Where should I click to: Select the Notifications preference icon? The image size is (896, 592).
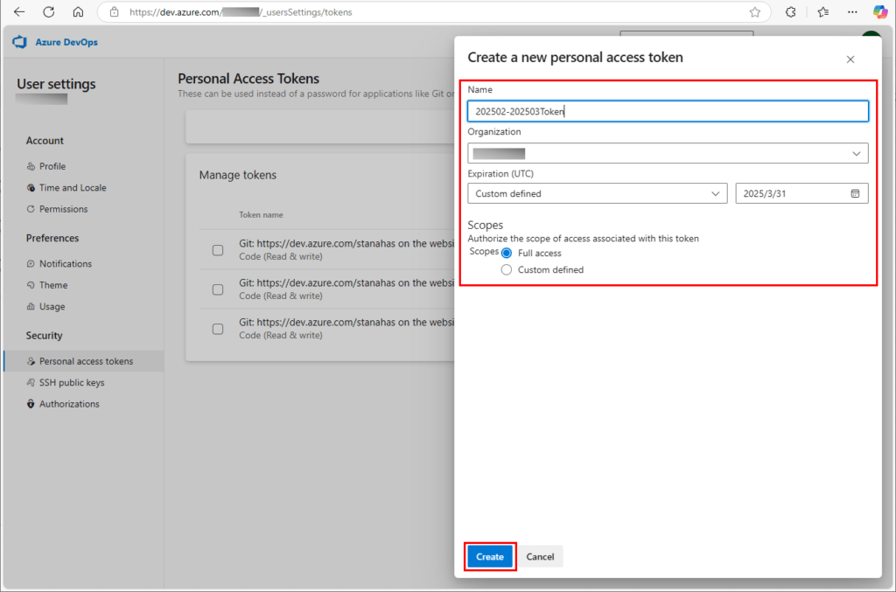click(31, 263)
